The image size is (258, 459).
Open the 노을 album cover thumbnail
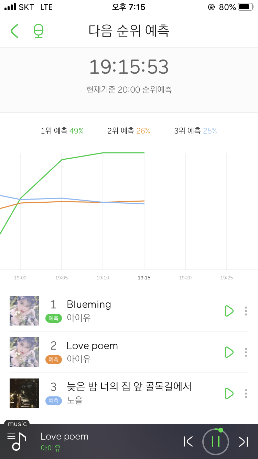point(24,393)
